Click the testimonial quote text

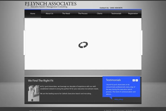pyautogui.click(x=121, y=89)
